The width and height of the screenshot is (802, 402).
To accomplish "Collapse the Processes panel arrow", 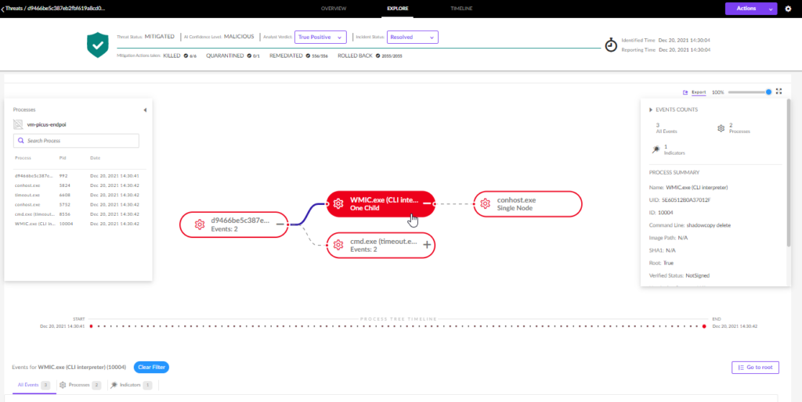I will pyautogui.click(x=145, y=109).
